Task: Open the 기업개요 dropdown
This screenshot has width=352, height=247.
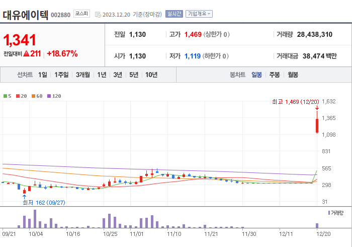Action: click(x=199, y=14)
